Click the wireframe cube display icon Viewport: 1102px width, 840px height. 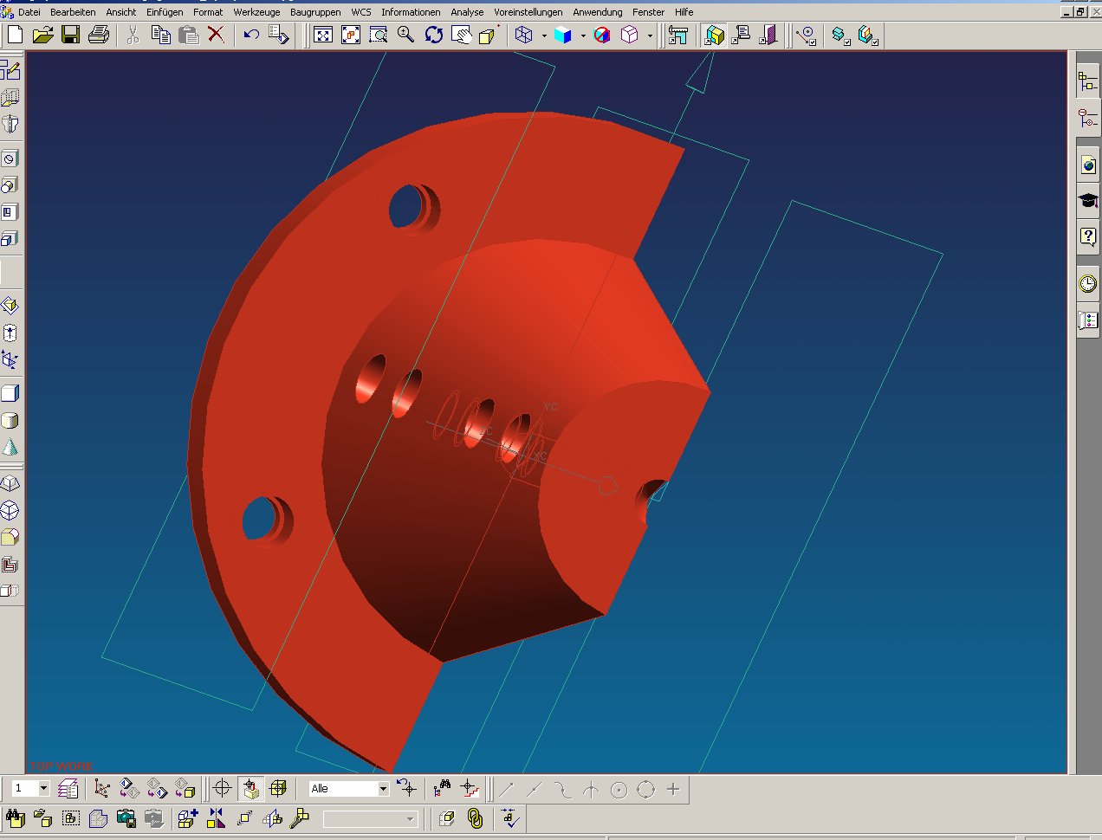524,35
